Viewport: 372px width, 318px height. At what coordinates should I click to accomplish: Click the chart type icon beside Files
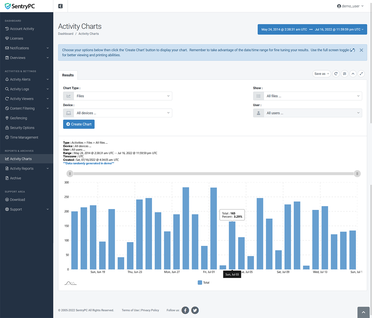point(69,96)
